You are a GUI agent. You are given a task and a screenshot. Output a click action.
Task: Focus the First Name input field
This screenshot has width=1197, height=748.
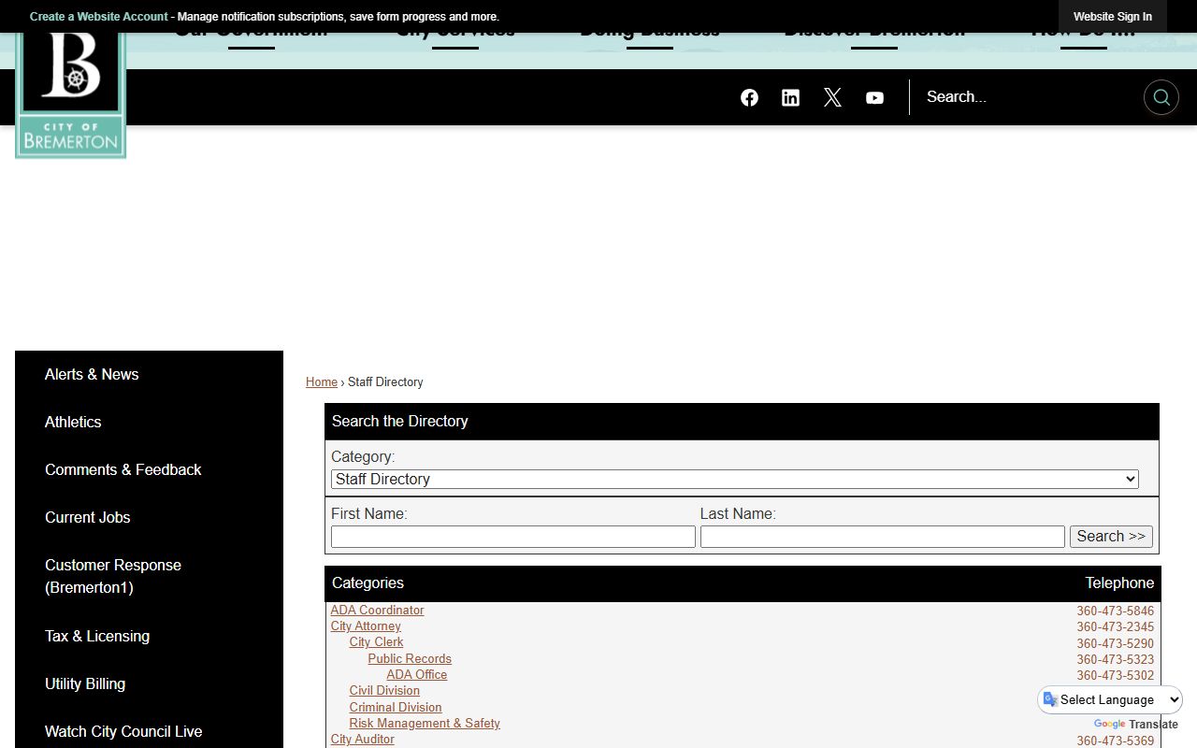513,537
